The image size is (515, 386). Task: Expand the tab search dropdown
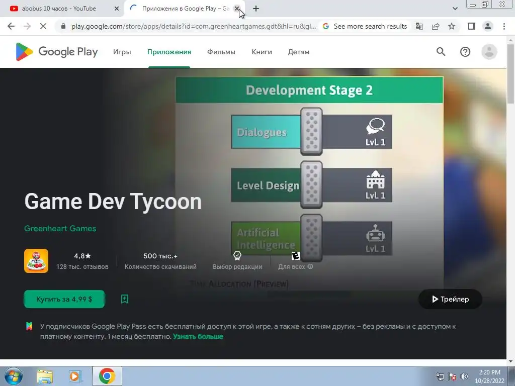(455, 9)
